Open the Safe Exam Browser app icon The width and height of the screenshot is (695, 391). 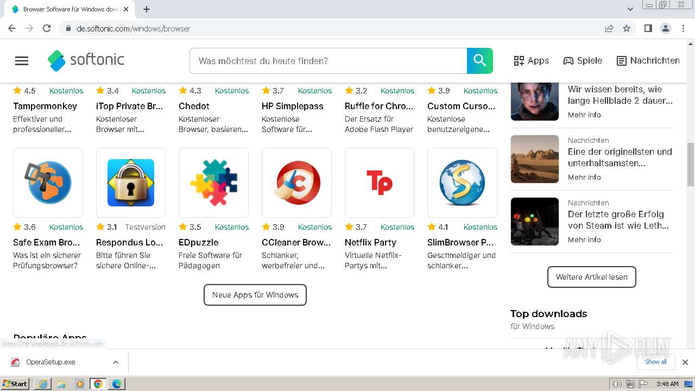click(48, 182)
